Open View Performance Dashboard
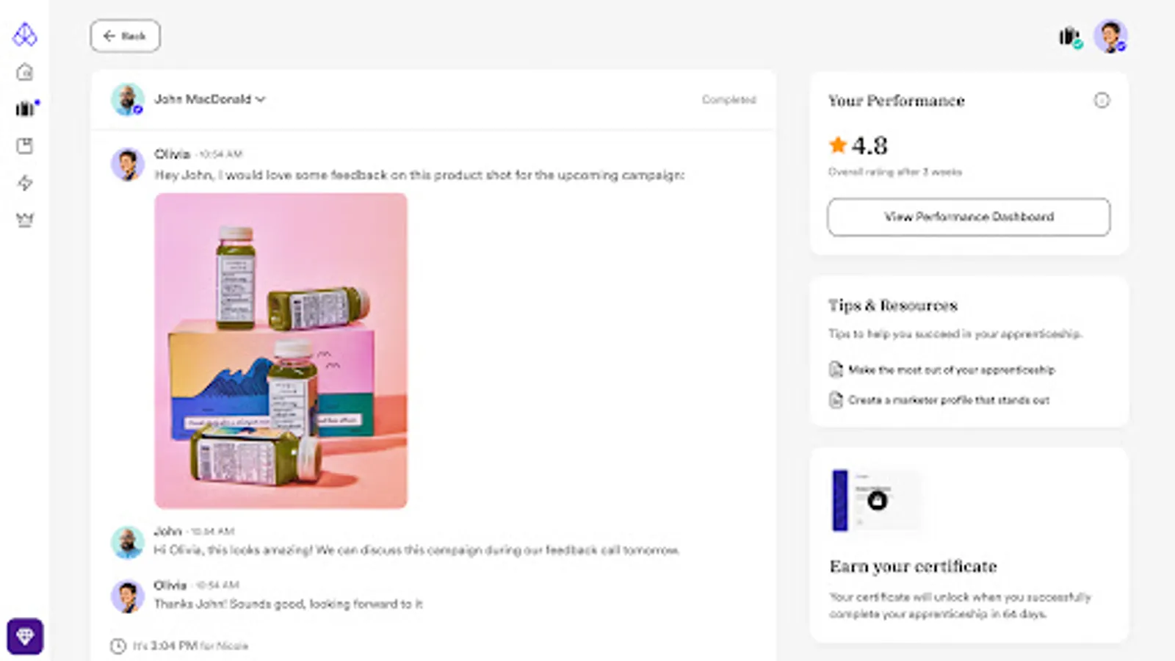 pyautogui.click(x=969, y=217)
